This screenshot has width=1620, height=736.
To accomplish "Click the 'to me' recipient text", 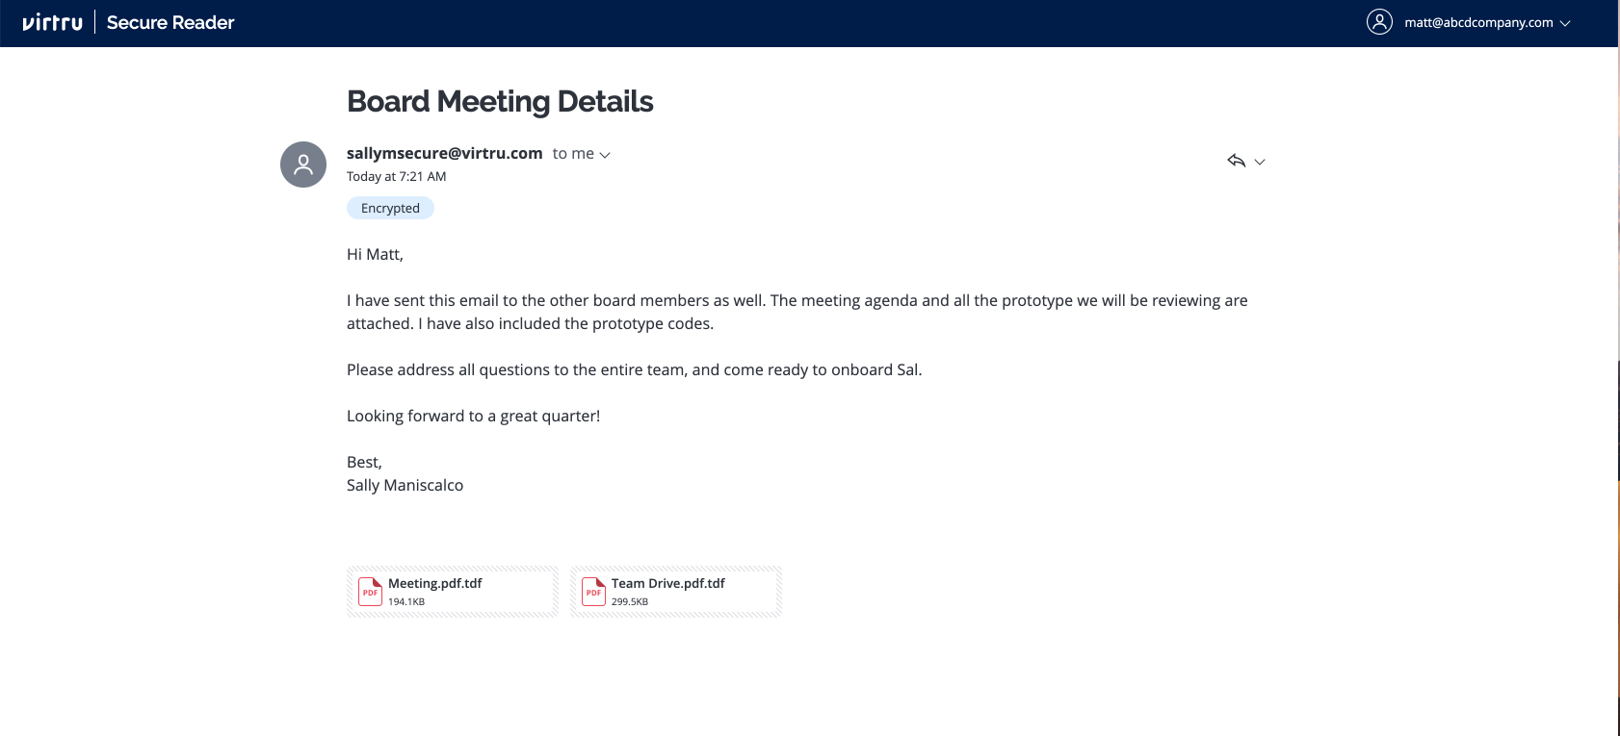I will (x=573, y=154).
